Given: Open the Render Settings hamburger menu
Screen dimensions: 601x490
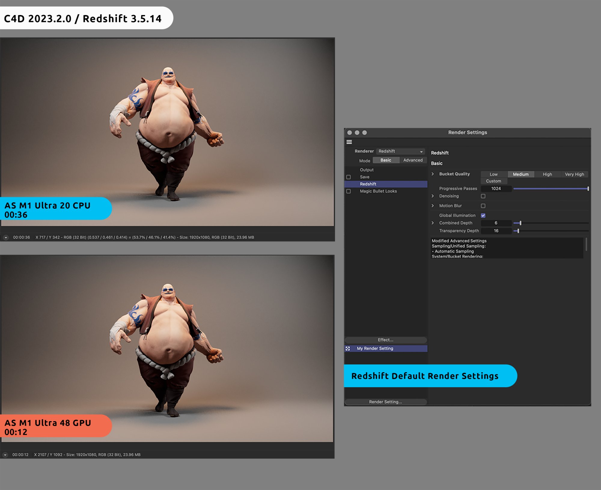Looking at the screenshot, I should 349,142.
